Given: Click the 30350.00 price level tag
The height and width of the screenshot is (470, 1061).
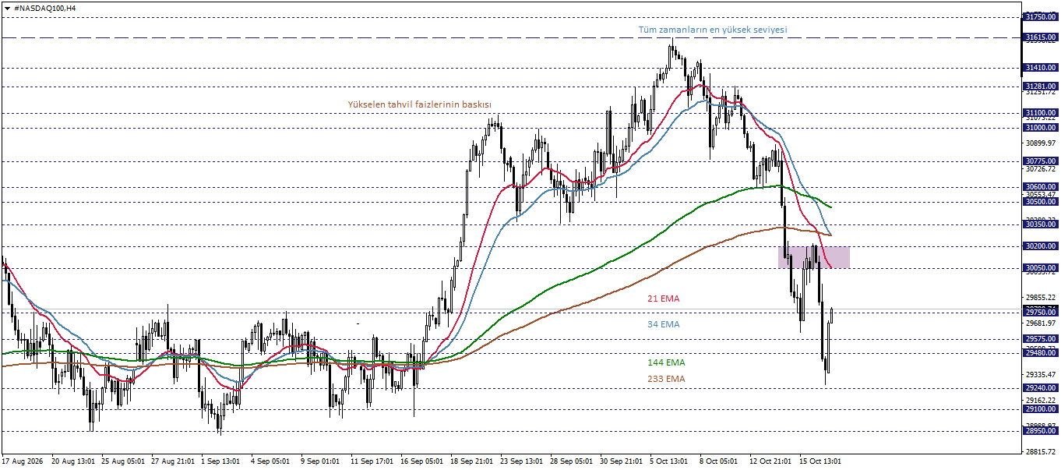Looking at the screenshot, I should (1040, 224).
